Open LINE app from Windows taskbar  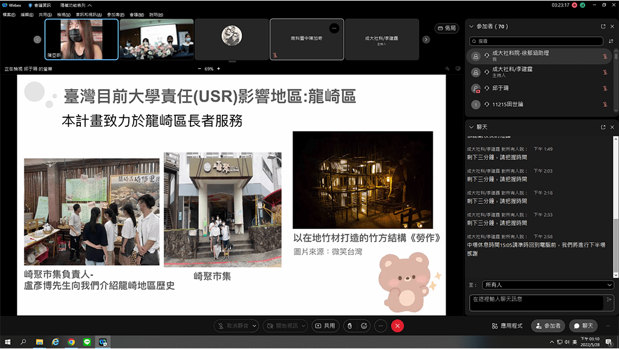pos(86,342)
